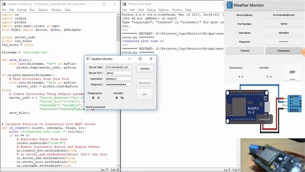Click 'Not Connected' status text in dialog
The height and width of the screenshot is (172, 305).
(x=95, y=107)
